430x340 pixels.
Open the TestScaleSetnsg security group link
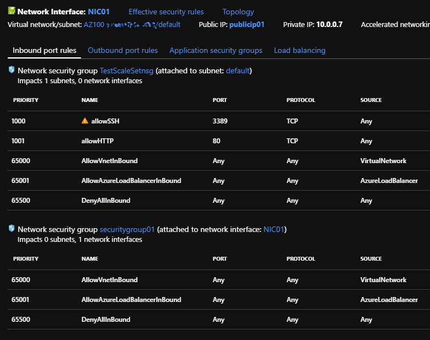click(127, 71)
